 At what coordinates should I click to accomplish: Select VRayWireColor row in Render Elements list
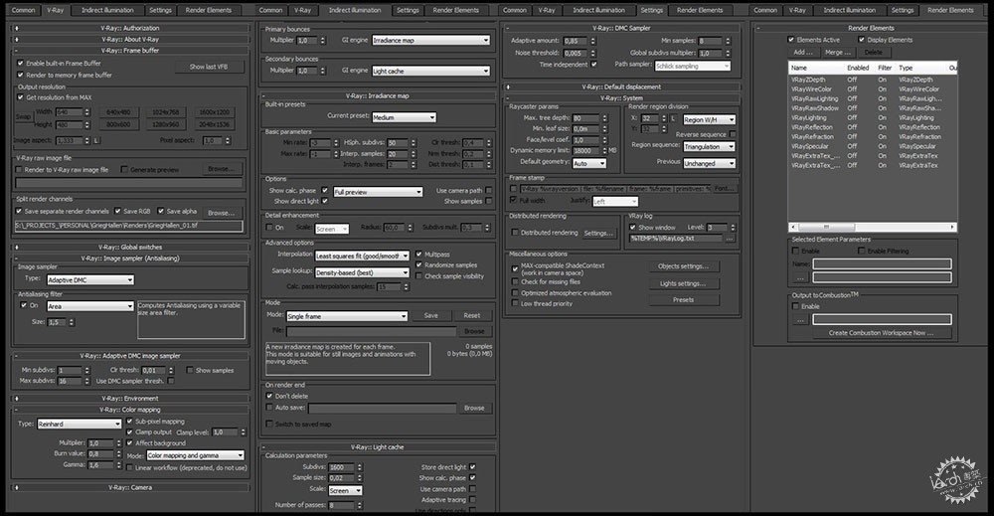pyautogui.click(x=873, y=89)
